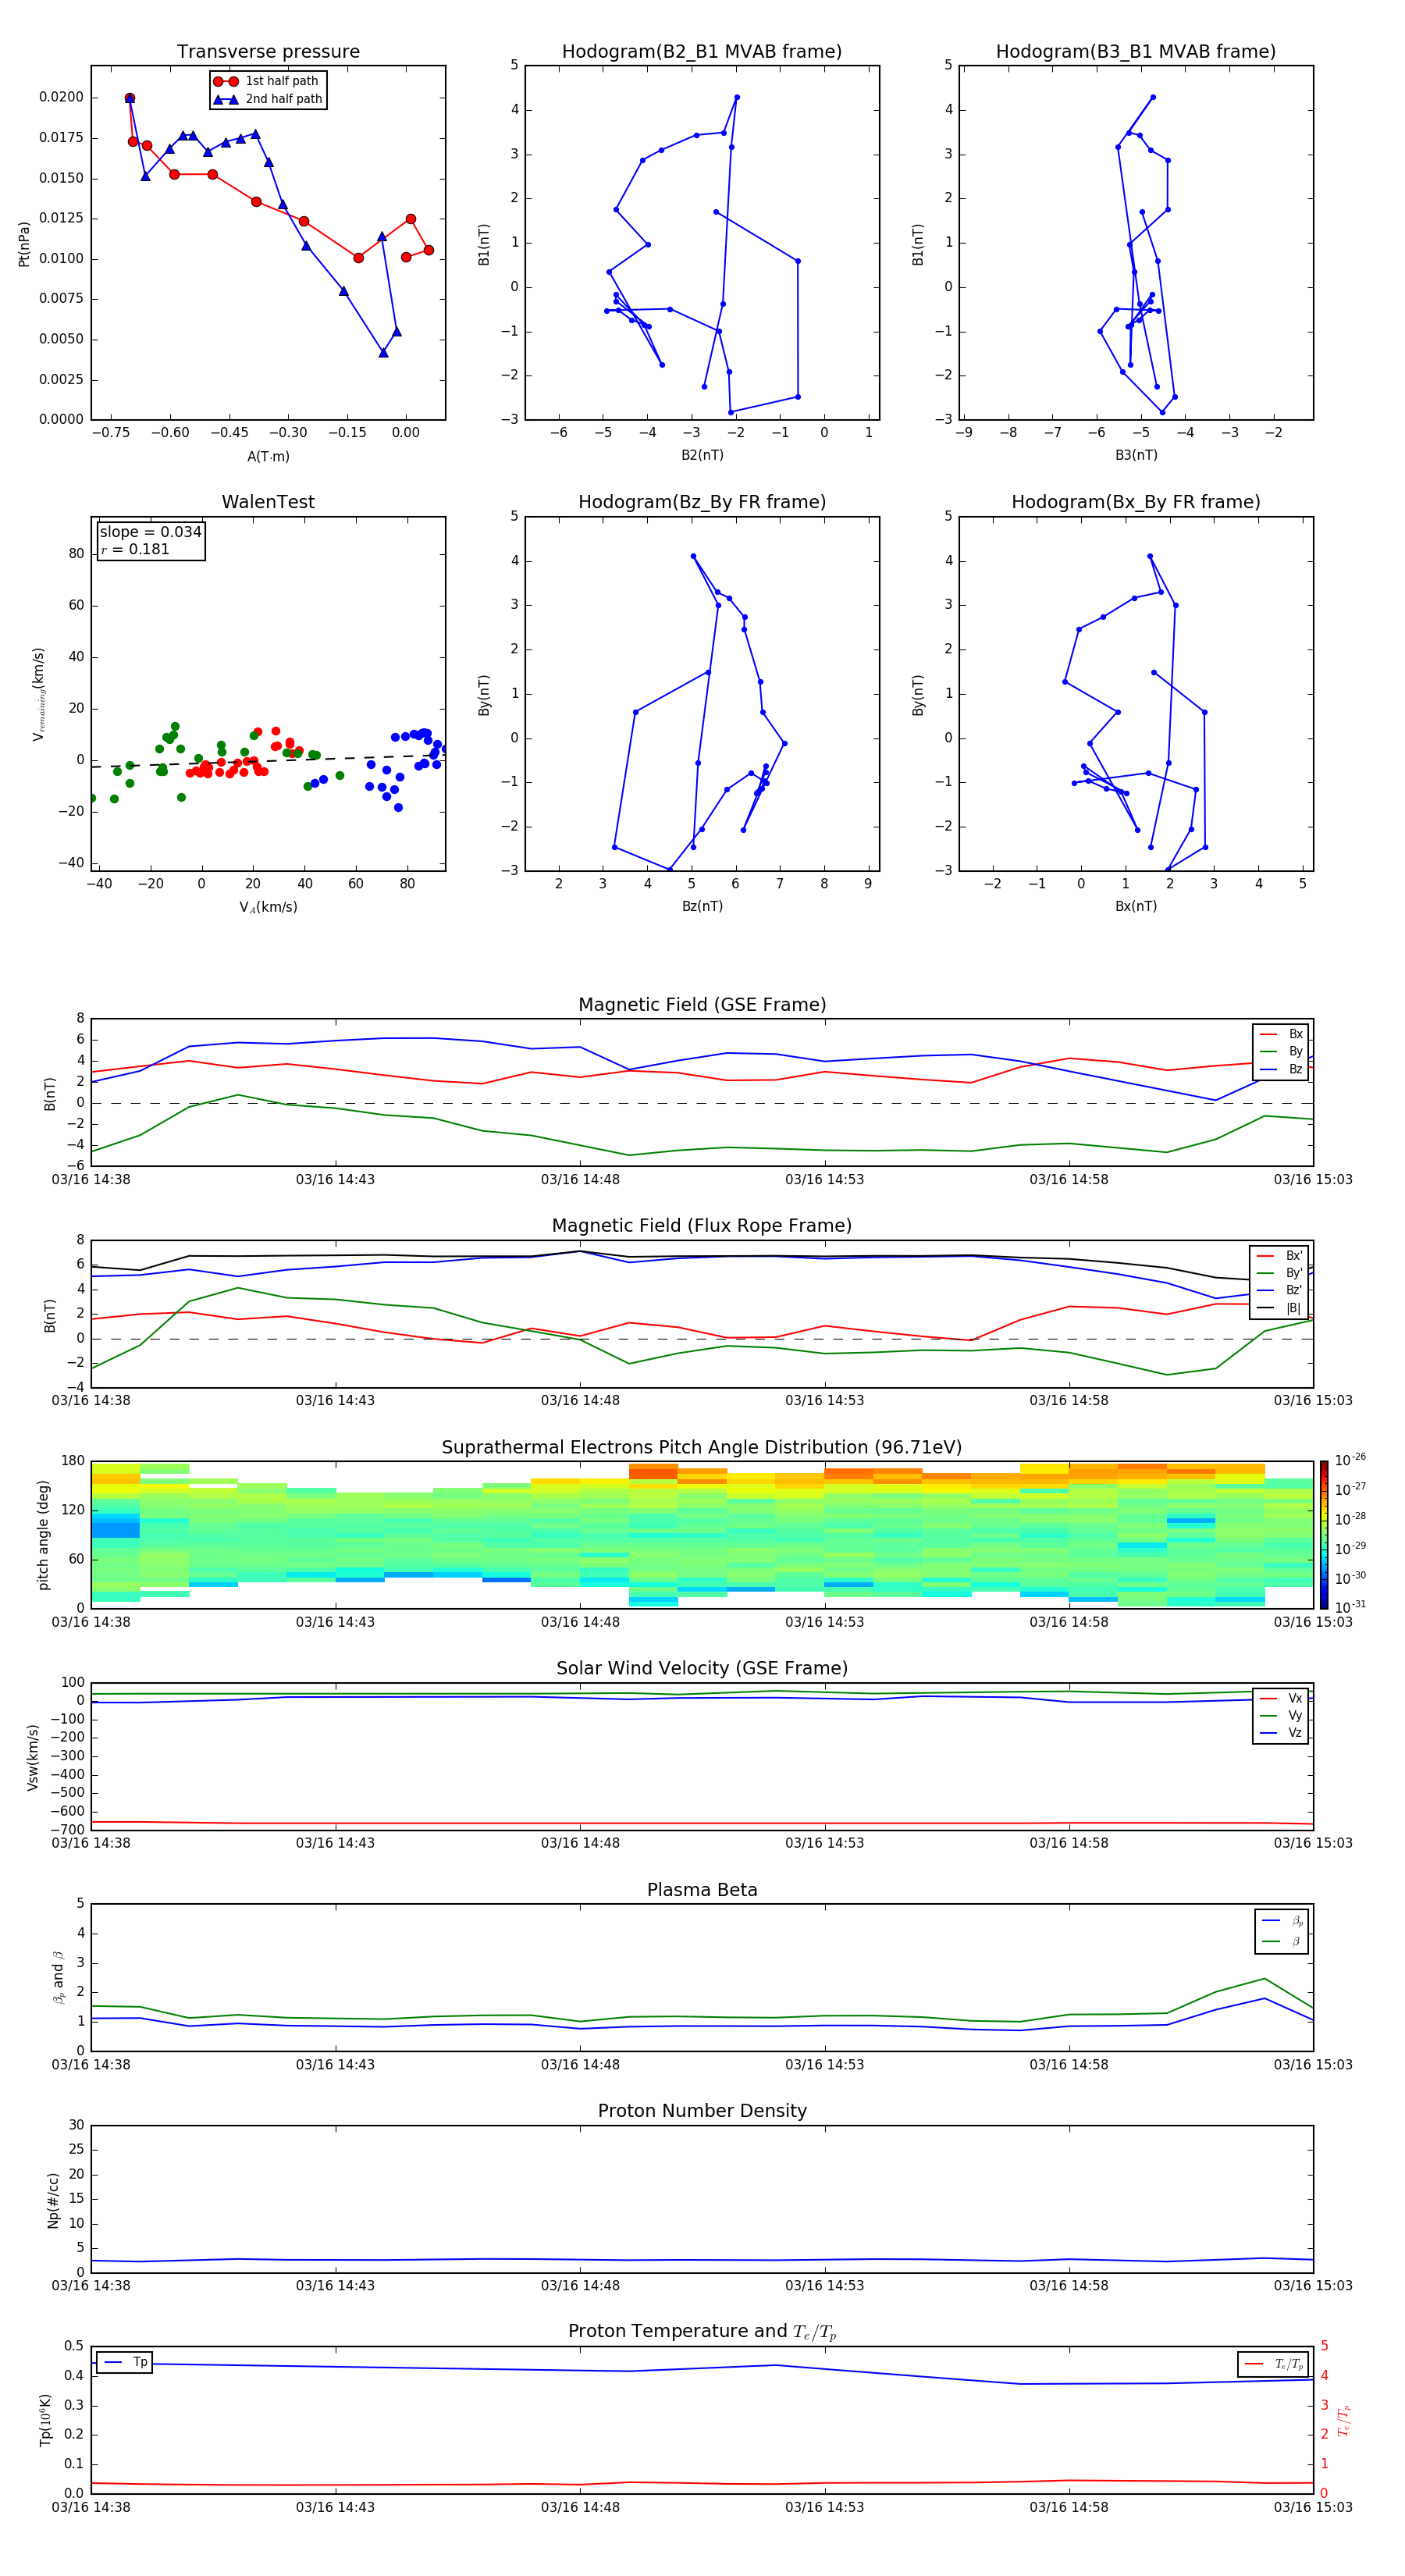The image size is (1405, 2576).
Task: Click the '2nd half path' legend entry
Action: coord(268,99)
